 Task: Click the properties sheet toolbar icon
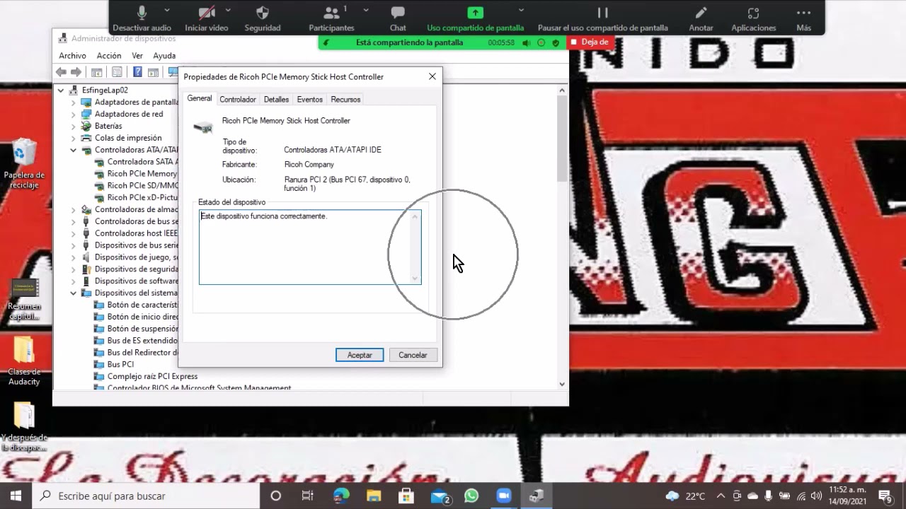click(x=117, y=72)
